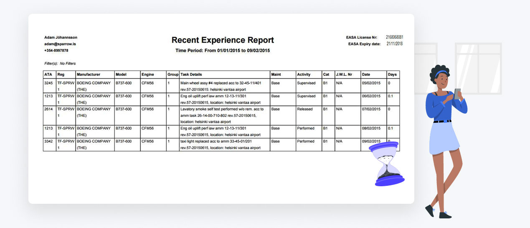Select the EASA expiry date 21/11/2018
The width and height of the screenshot is (530, 228).
coord(394,44)
